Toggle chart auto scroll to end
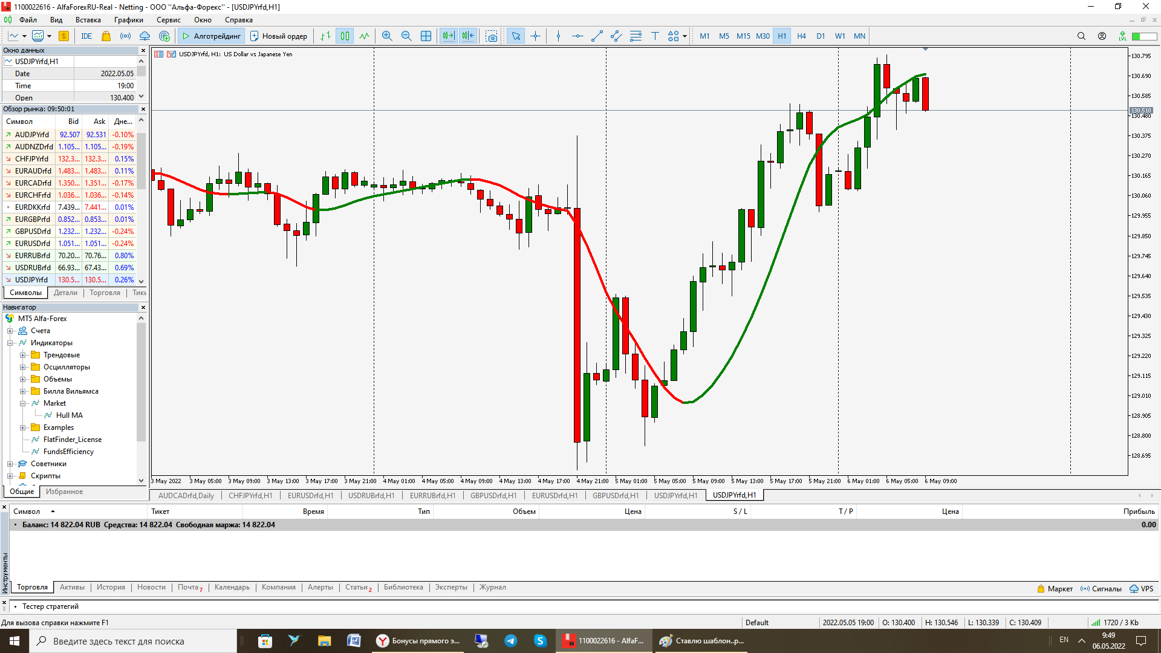 [448, 36]
